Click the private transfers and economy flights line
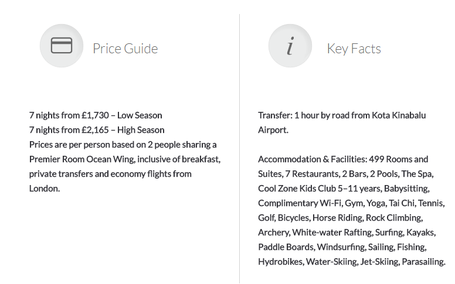 click(110, 174)
